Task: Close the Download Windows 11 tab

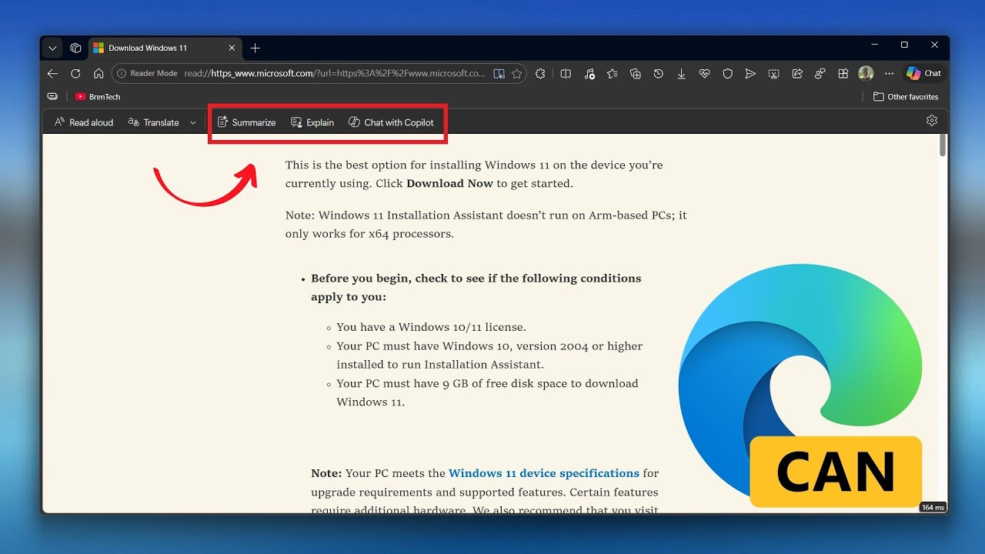Action: tap(232, 48)
